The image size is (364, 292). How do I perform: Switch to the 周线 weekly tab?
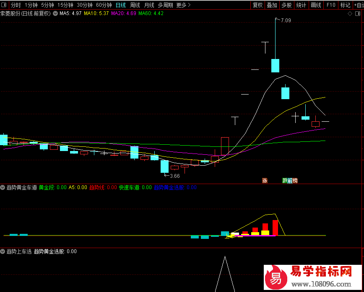tap(135, 5)
